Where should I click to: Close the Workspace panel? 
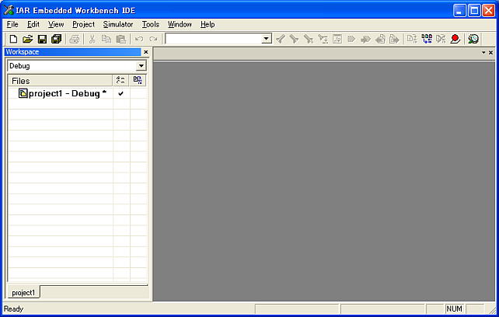point(146,52)
